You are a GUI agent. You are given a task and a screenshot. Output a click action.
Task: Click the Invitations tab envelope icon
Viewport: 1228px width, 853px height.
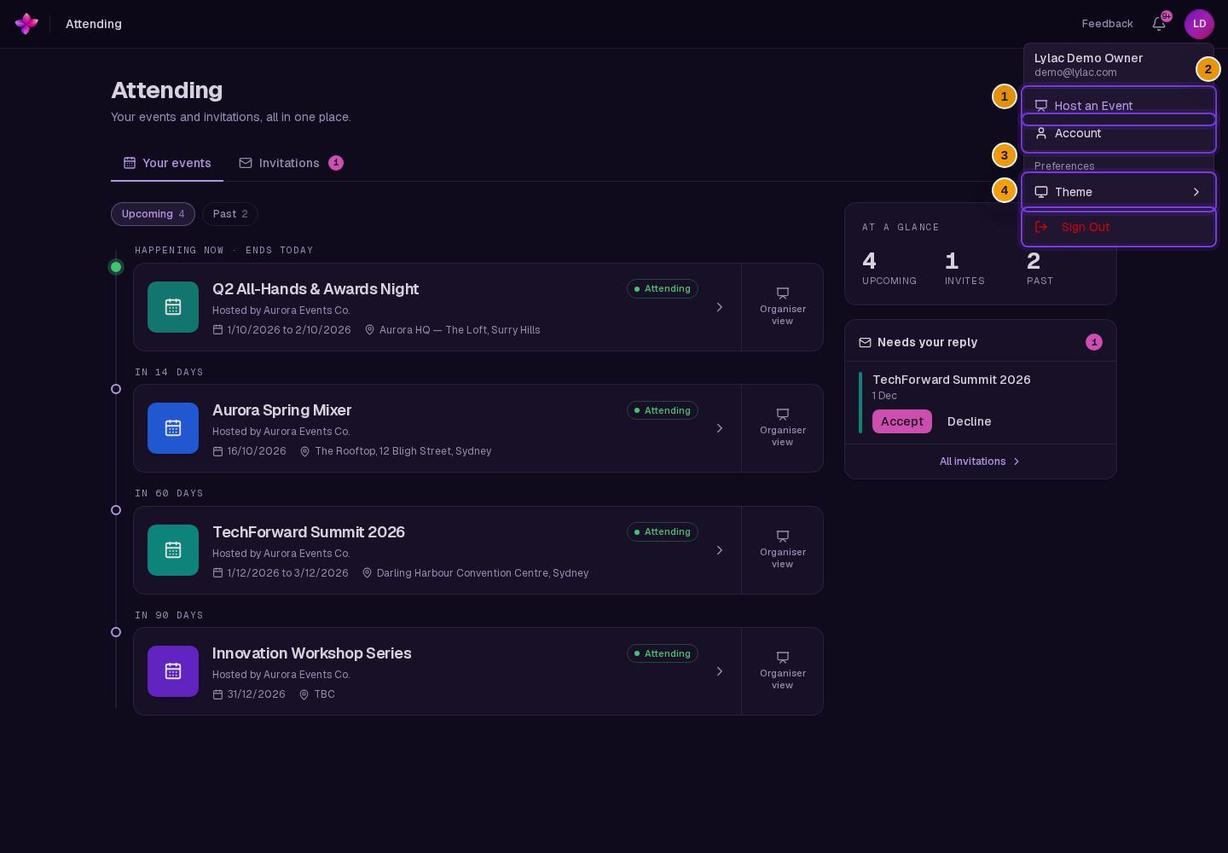click(x=246, y=163)
